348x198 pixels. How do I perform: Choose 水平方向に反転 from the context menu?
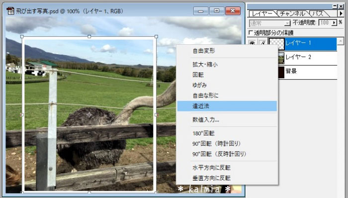227,168
